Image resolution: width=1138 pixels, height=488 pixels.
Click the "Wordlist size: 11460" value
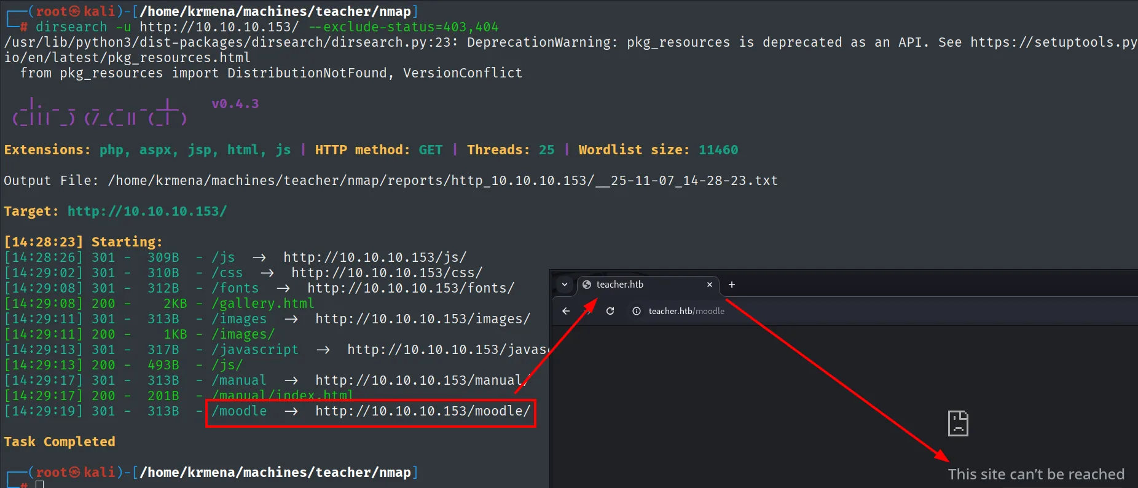pyautogui.click(x=658, y=150)
